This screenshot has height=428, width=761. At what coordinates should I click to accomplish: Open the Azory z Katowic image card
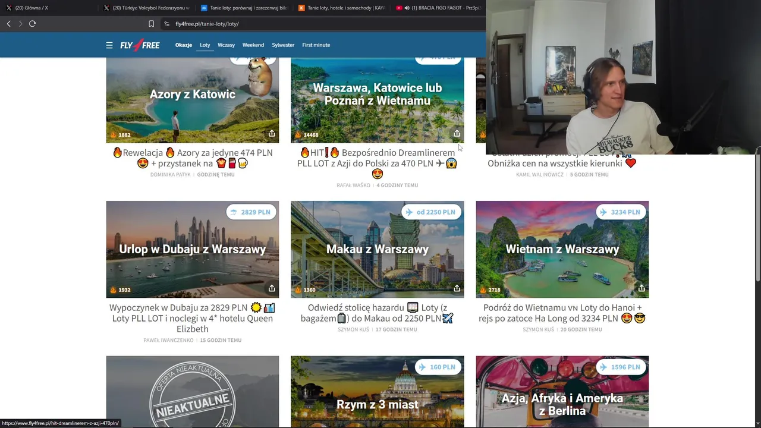point(193,100)
